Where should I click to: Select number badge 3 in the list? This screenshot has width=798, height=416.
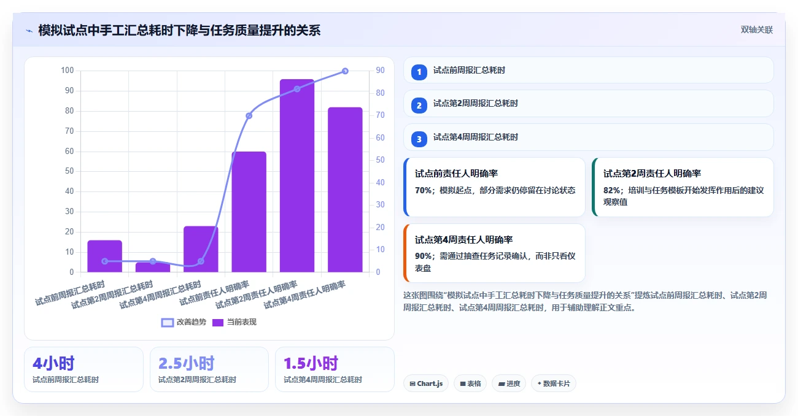coord(419,139)
